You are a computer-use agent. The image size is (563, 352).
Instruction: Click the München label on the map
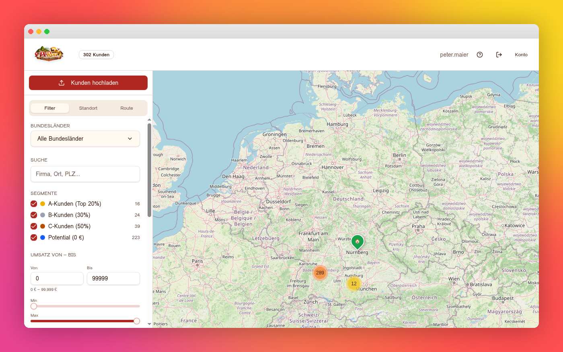(x=366, y=289)
